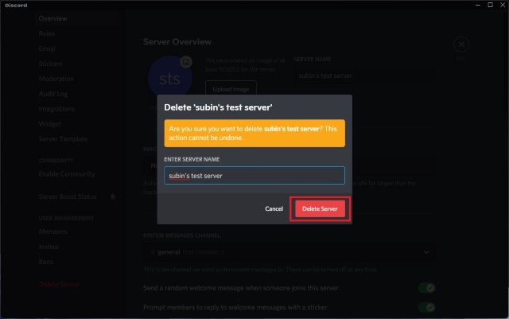Cancel the delete server dialog

tap(274, 208)
